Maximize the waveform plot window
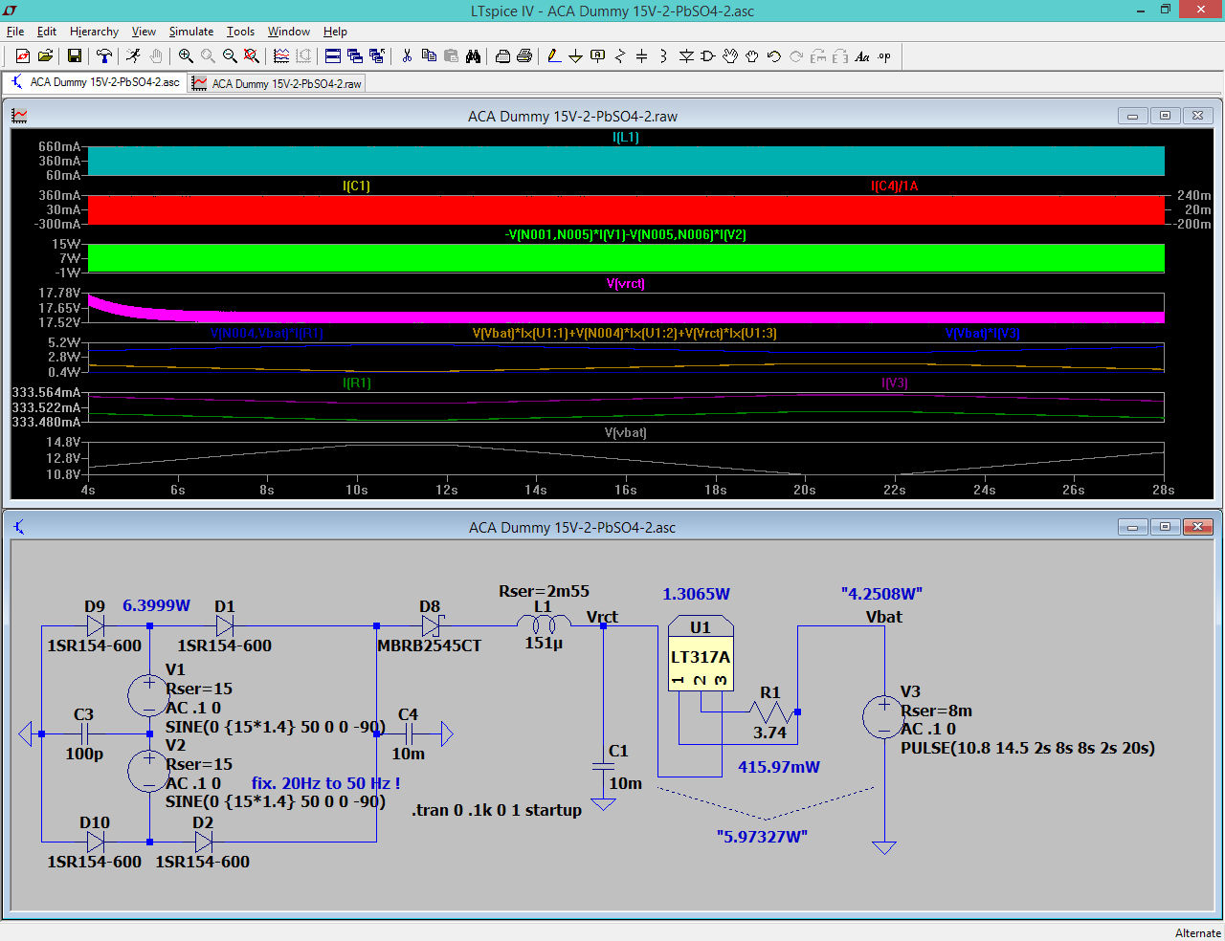Screen dimensions: 1225x941 [1165, 116]
